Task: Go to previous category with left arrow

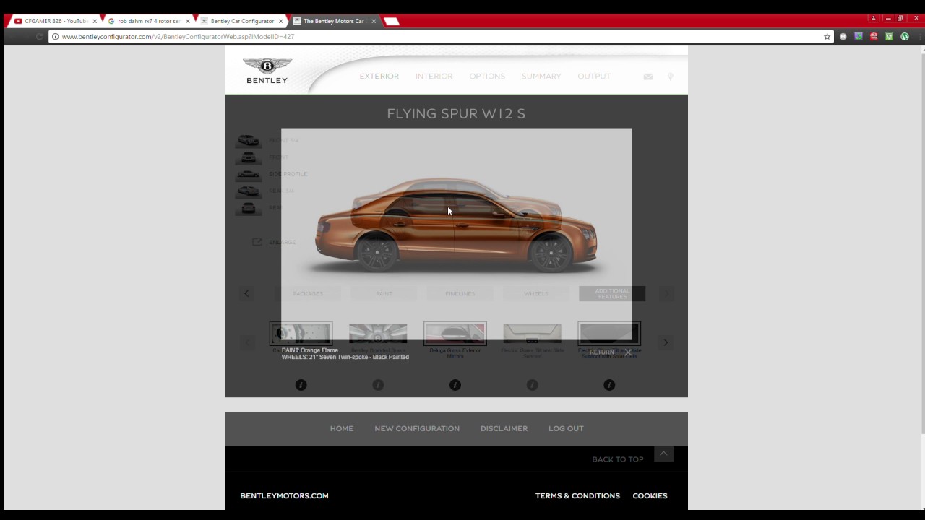Action: (246, 293)
